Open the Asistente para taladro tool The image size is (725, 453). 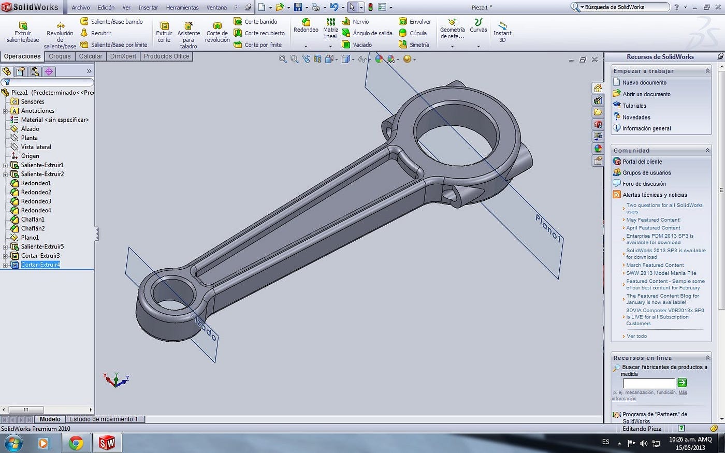[189, 32]
